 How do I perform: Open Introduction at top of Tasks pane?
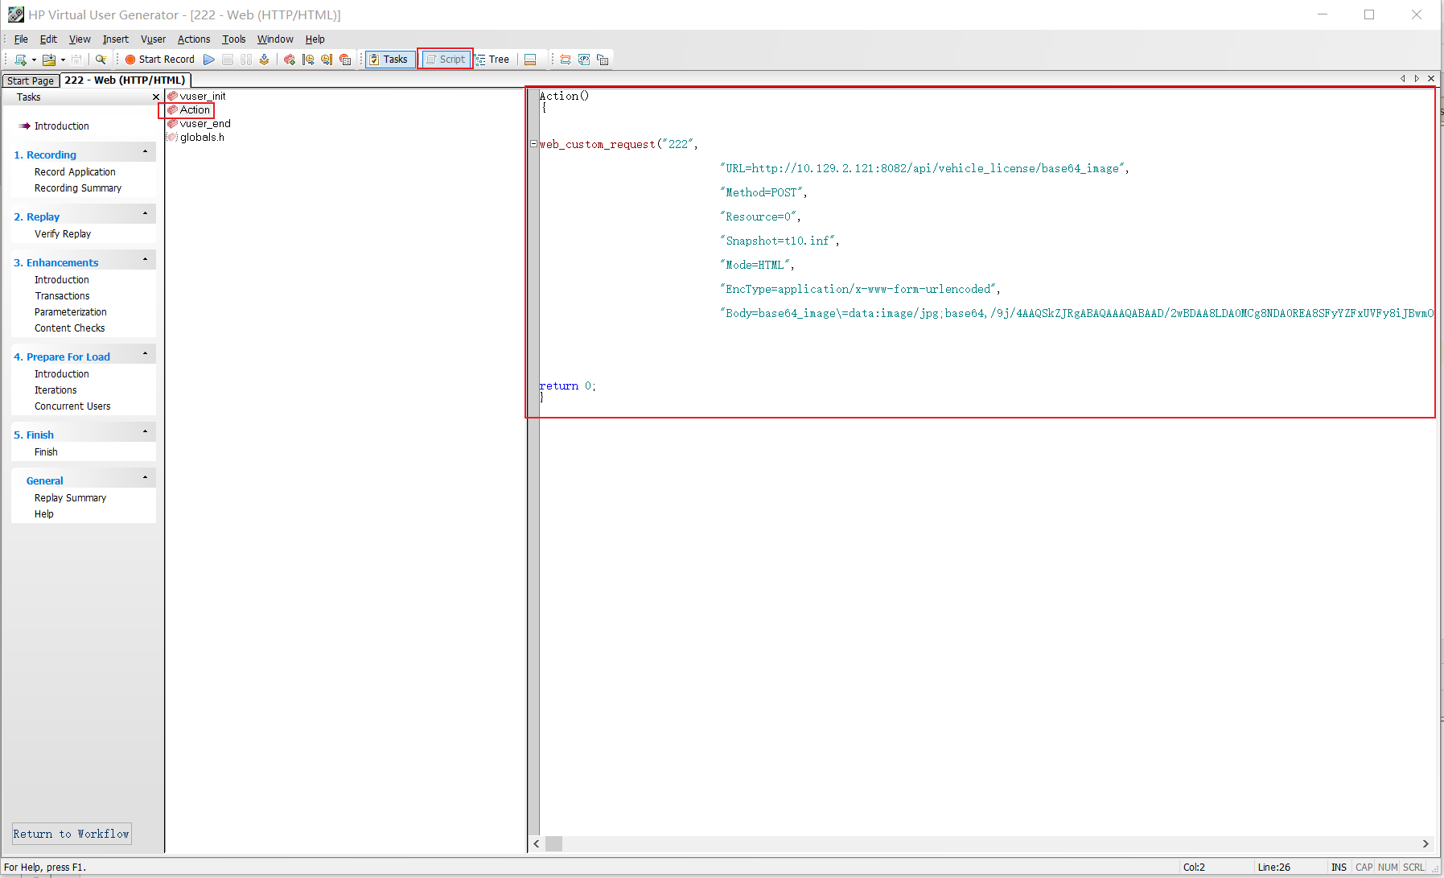click(x=61, y=126)
